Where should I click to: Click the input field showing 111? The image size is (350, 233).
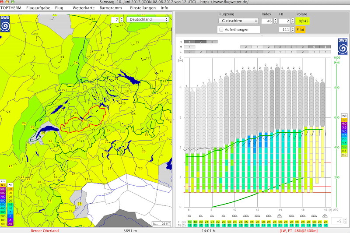[x=285, y=29]
